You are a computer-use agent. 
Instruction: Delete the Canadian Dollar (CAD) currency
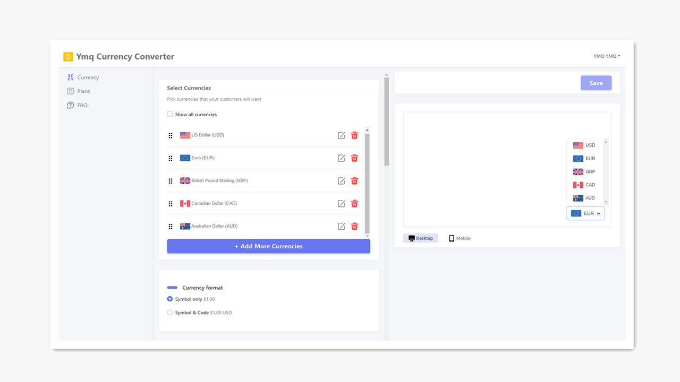pos(354,204)
